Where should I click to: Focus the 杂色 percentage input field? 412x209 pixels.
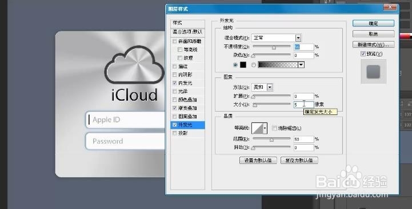(304, 55)
